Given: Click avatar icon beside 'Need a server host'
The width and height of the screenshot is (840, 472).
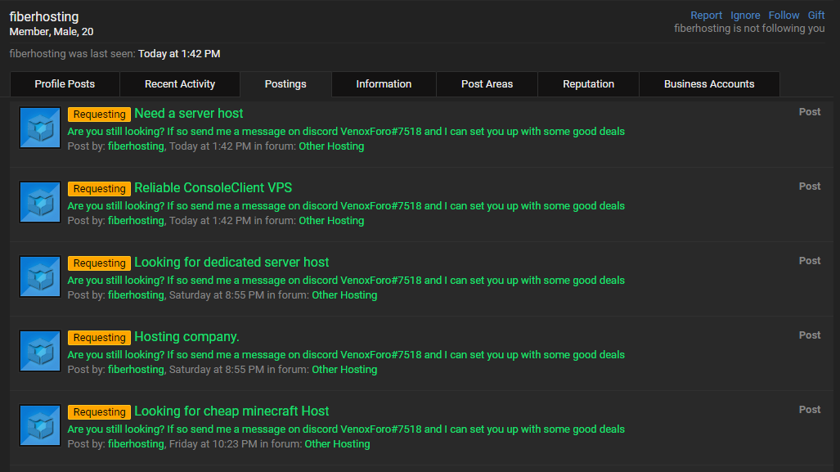Looking at the screenshot, I should (x=40, y=128).
